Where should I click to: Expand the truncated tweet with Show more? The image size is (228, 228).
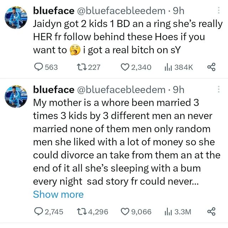coord(58,195)
